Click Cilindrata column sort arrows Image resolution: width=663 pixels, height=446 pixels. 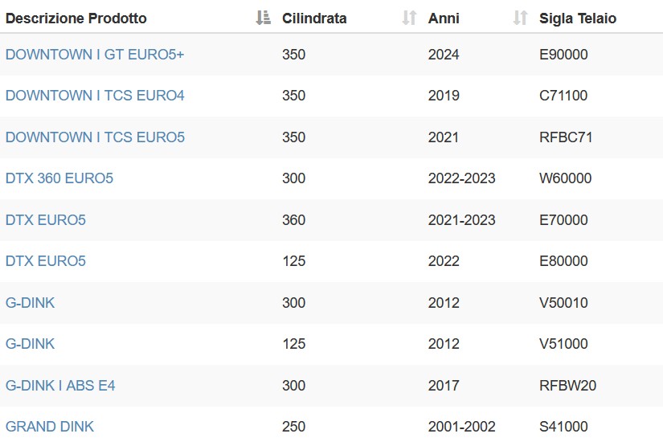(x=409, y=18)
